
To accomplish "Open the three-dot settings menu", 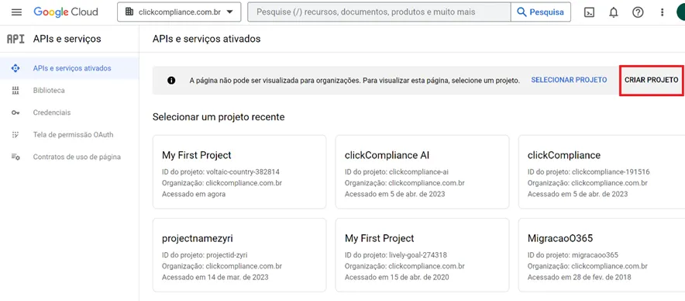I will [662, 12].
